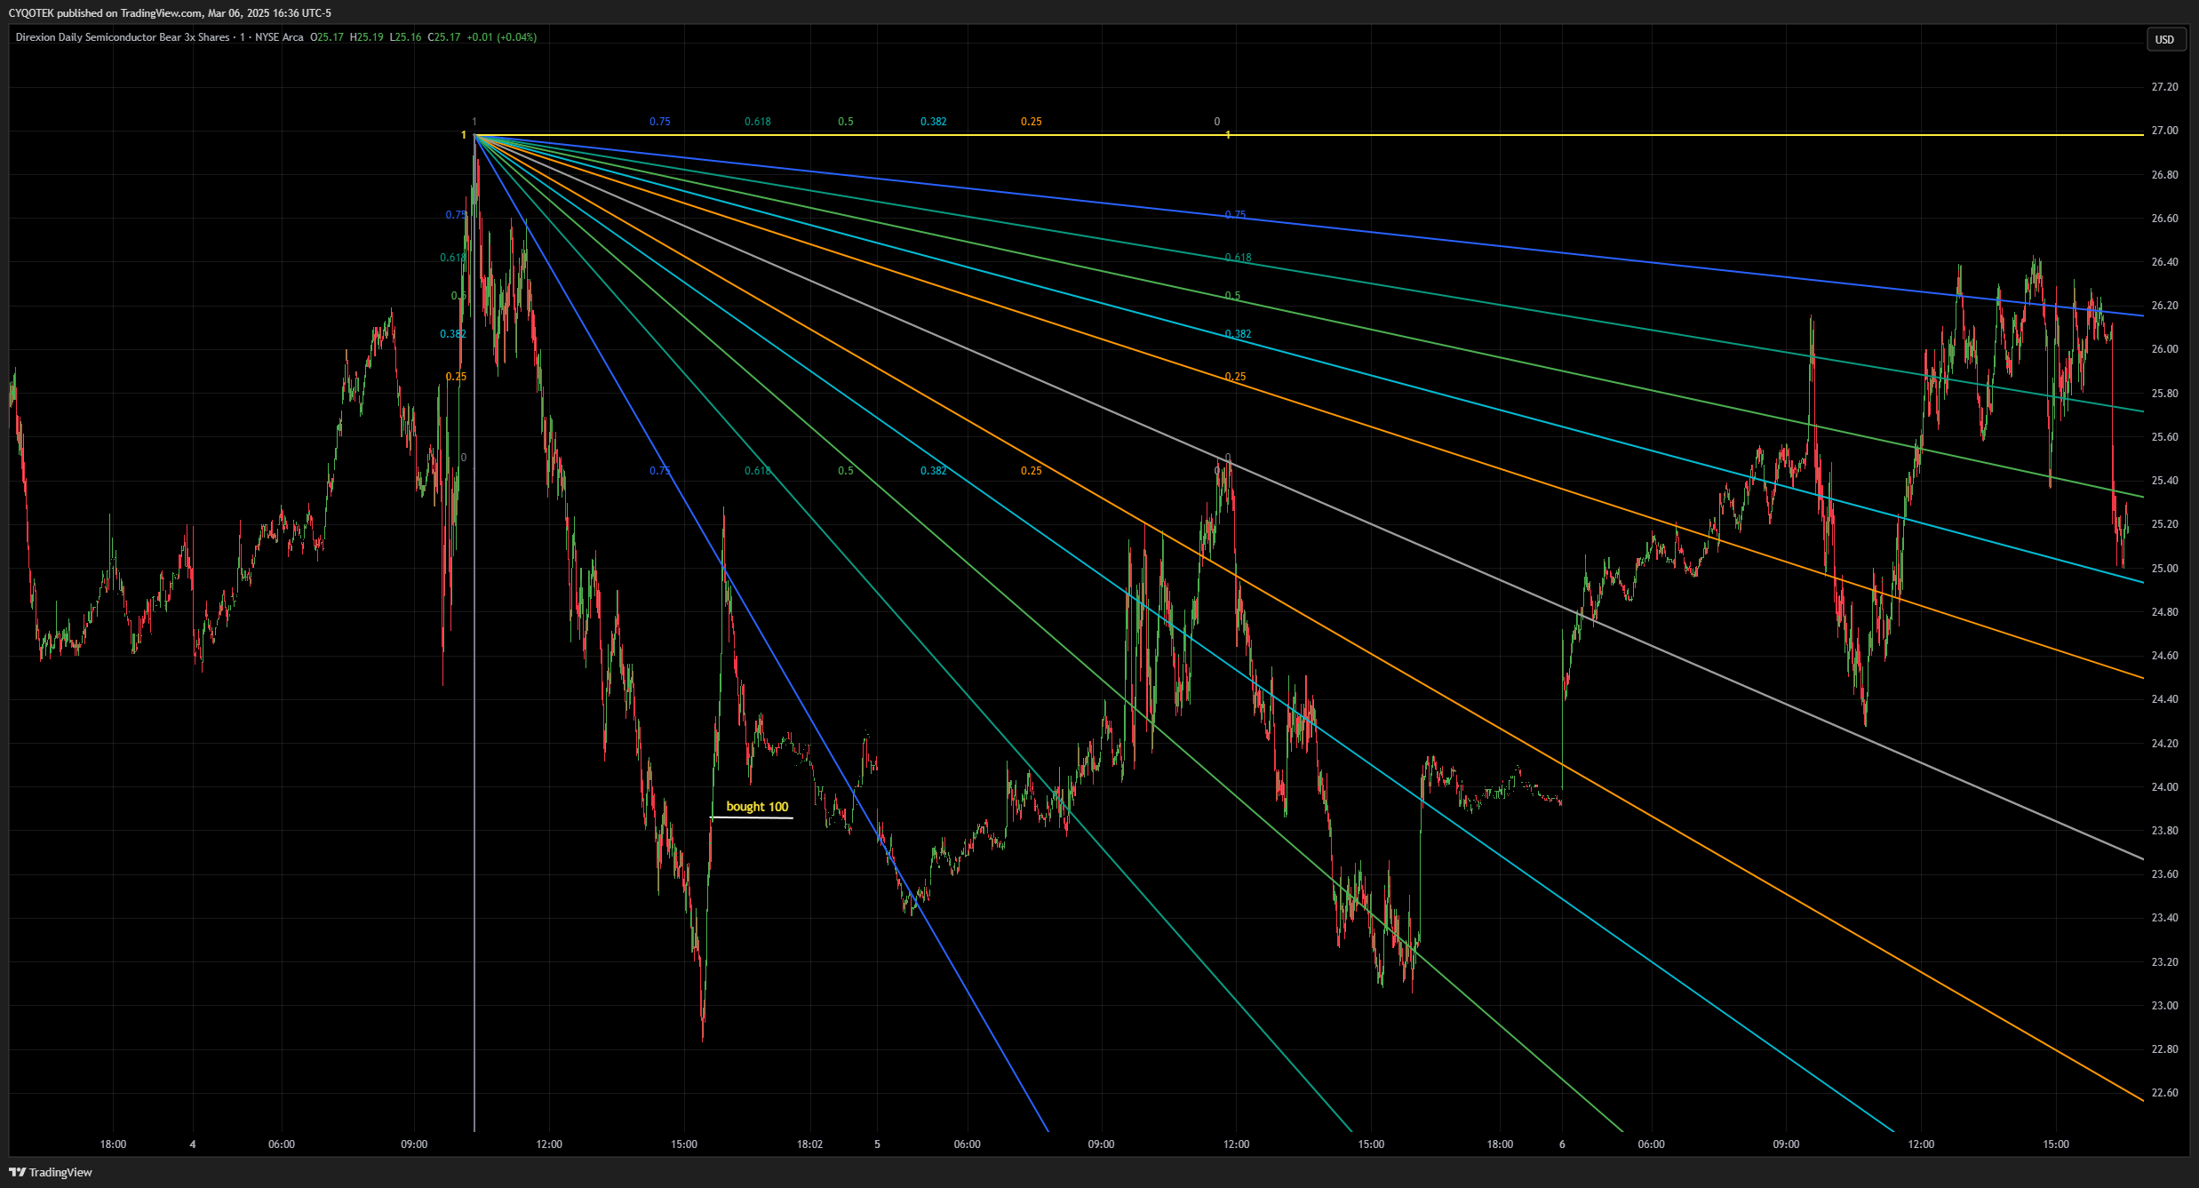Click the 25.20 price axis label
This screenshot has width=2199, height=1188.
pos(2164,524)
